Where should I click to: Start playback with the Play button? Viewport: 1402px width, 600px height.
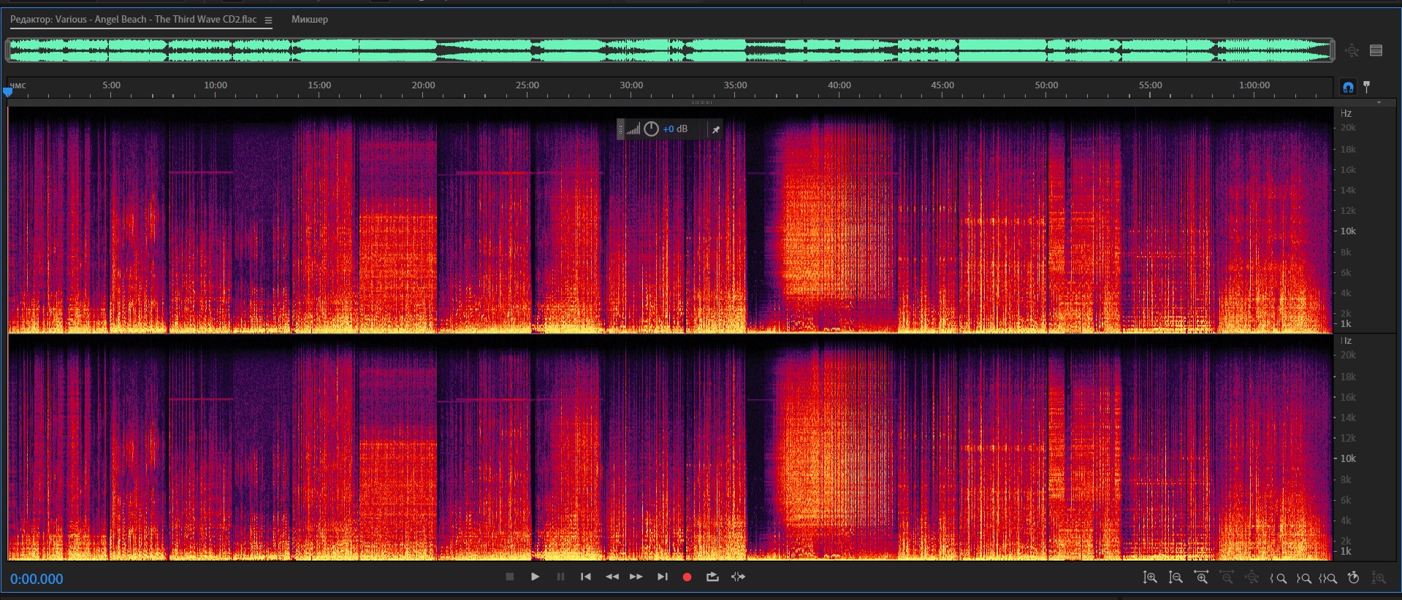coord(535,577)
